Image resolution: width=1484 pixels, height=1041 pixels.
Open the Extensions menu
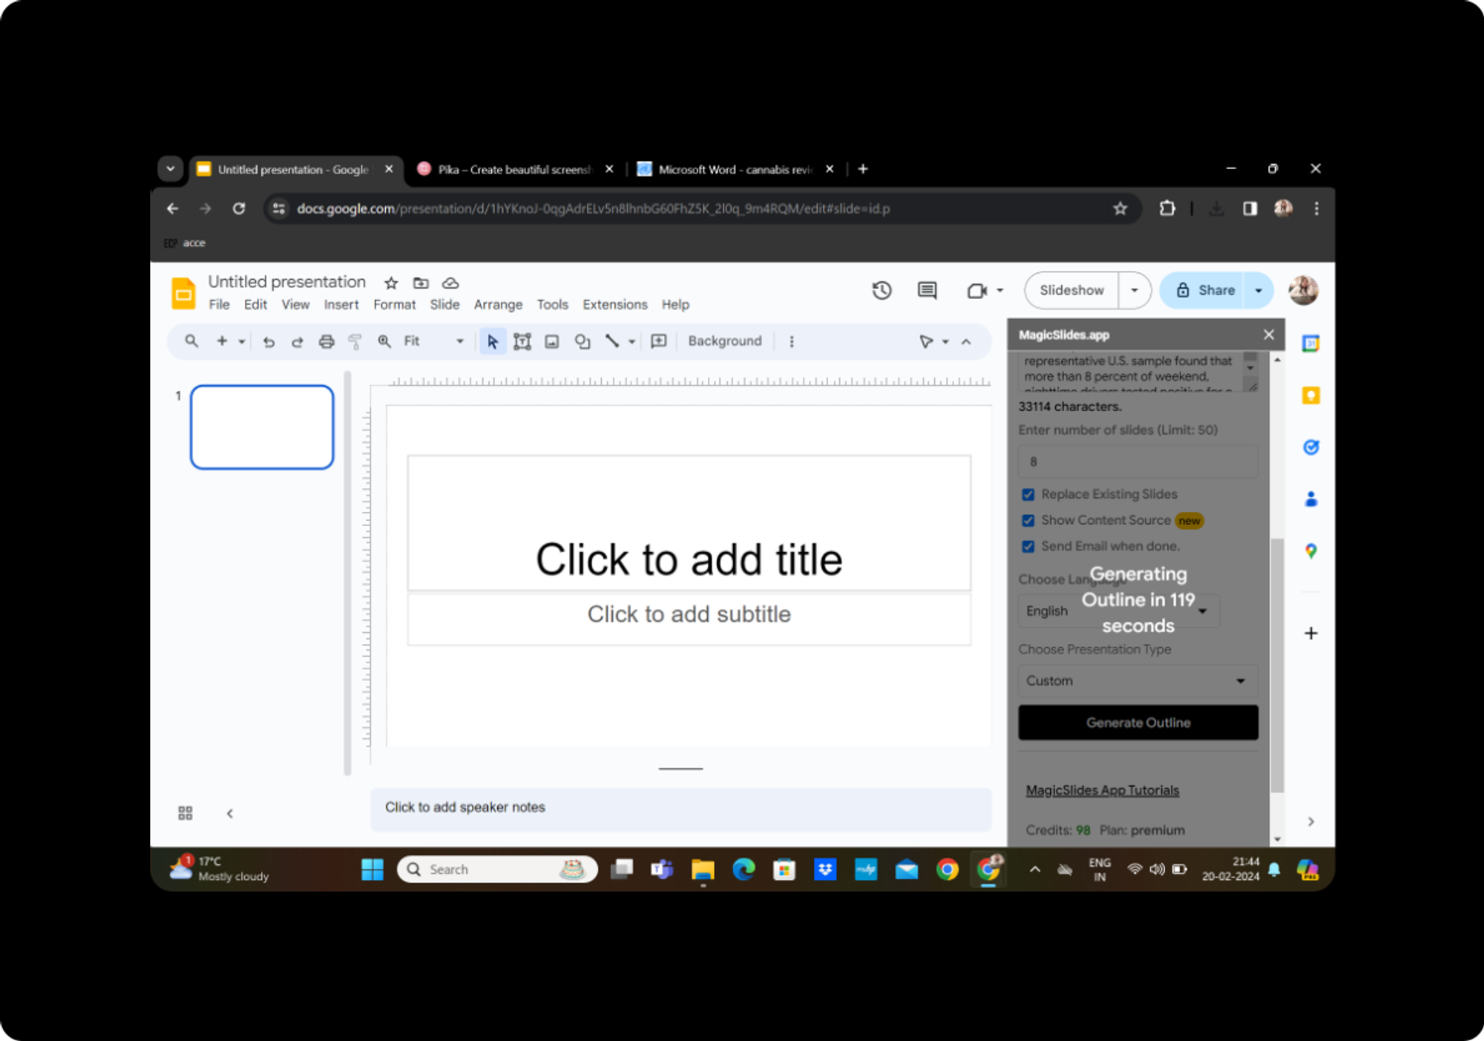[614, 303]
